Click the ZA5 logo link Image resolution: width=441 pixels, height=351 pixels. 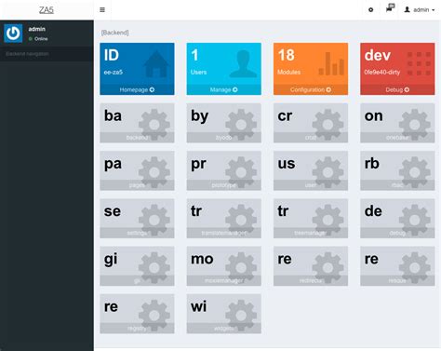coord(47,10)
